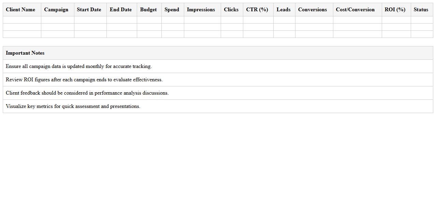436x222 pixels.
Task: Select the End Date column header
Action: [120, 10]
